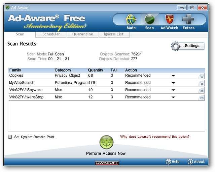Expand details of the Win32Fr..wareStop row
215x172 pixels.
click(202, 98)
